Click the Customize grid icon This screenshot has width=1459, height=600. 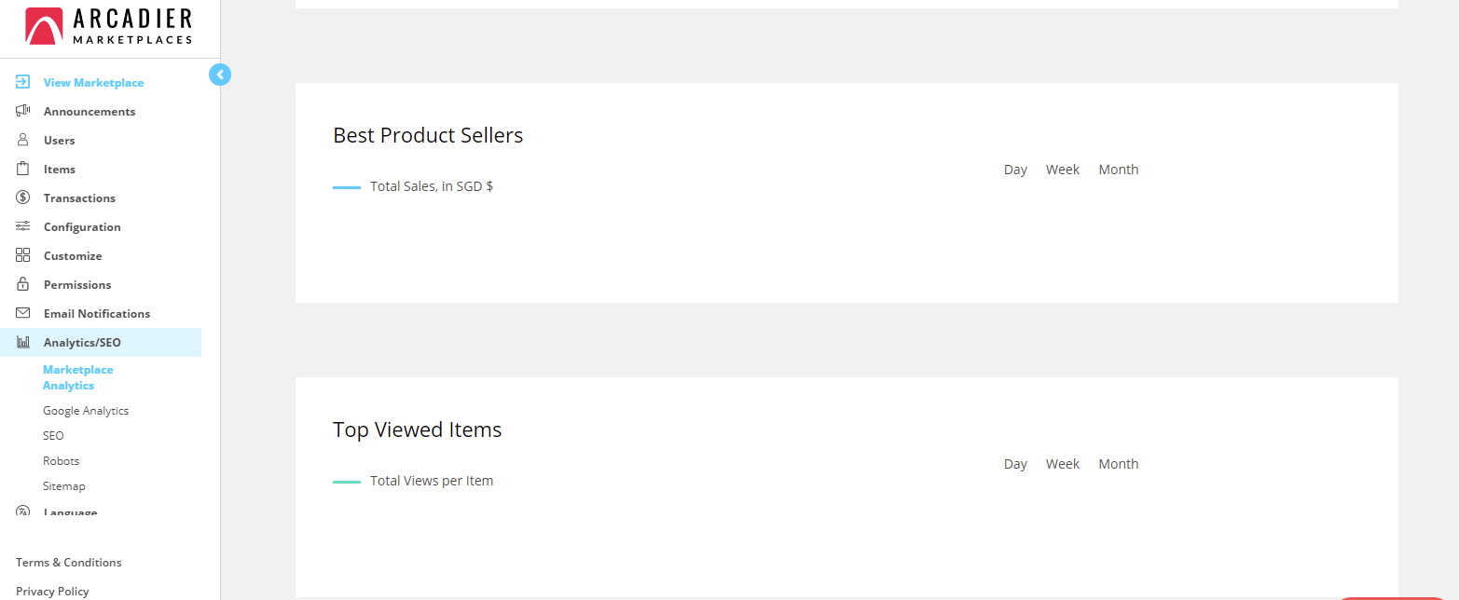tap(23, 255)
